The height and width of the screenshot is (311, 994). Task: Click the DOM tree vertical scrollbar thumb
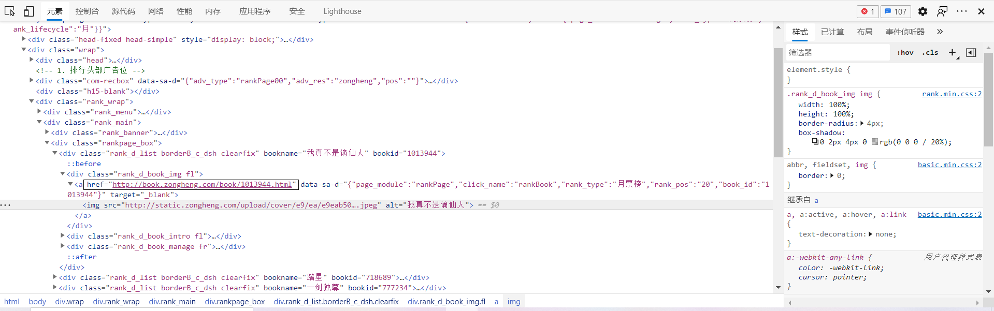point(778,102)
